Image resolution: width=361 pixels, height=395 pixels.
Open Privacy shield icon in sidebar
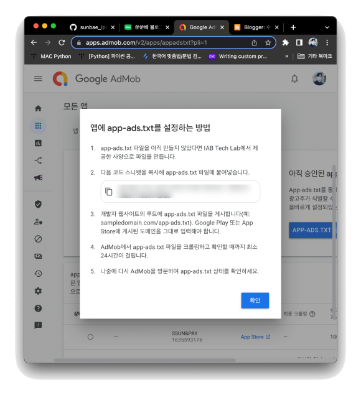coord(38,204)
